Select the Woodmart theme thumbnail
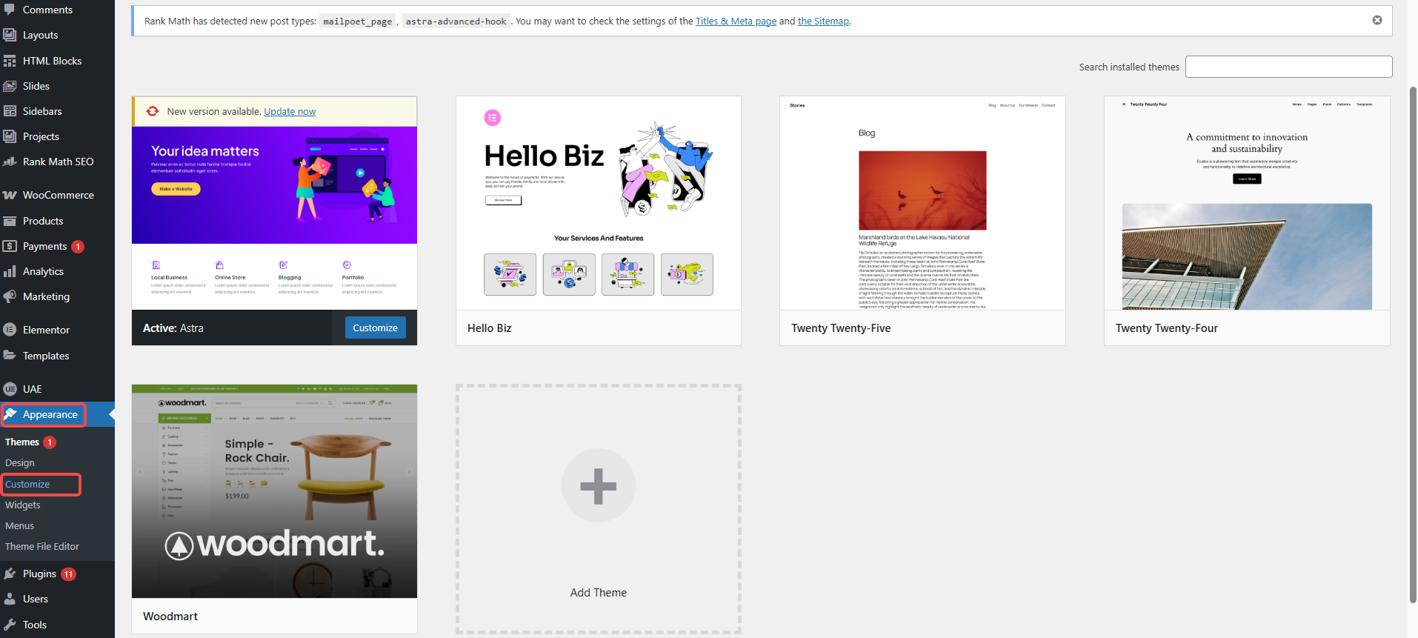This screenshot has height=638, width=1418. click(x=274, y=491)
